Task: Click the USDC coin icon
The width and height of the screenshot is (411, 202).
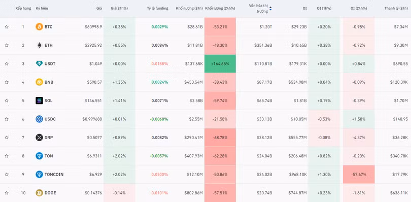Action: coord(39,119)
